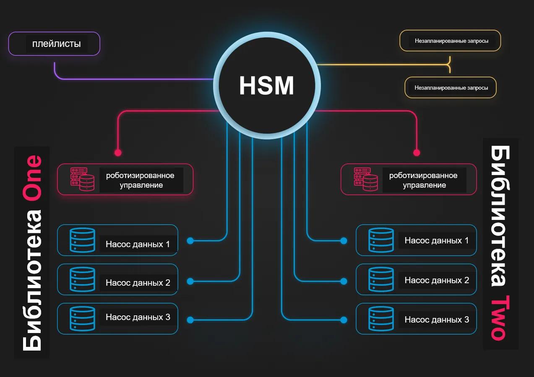
Task: Click Library One's Насос данных 3 database icon
Action: coord(82,318)
